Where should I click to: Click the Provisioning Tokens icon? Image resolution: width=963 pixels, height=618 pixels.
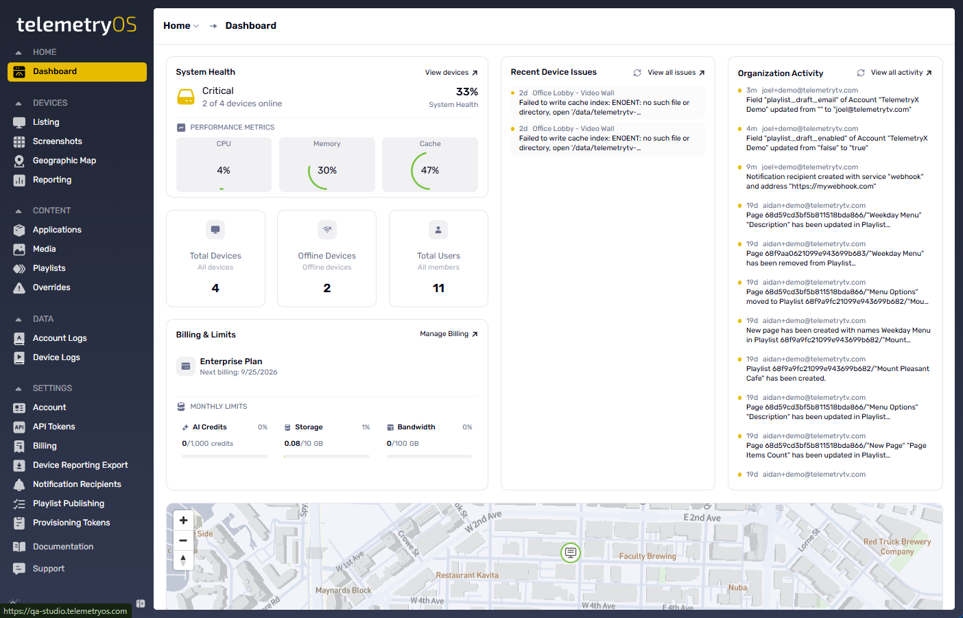19,523
